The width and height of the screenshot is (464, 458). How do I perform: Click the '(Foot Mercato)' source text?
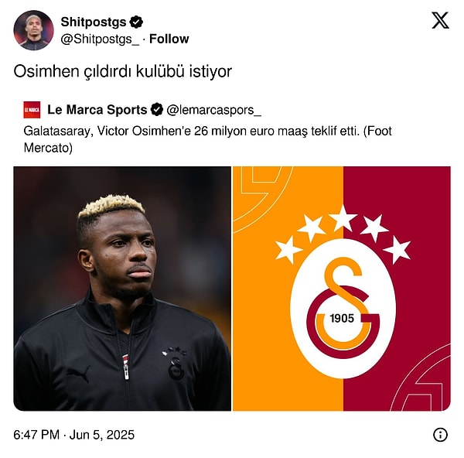coord(208,139)
